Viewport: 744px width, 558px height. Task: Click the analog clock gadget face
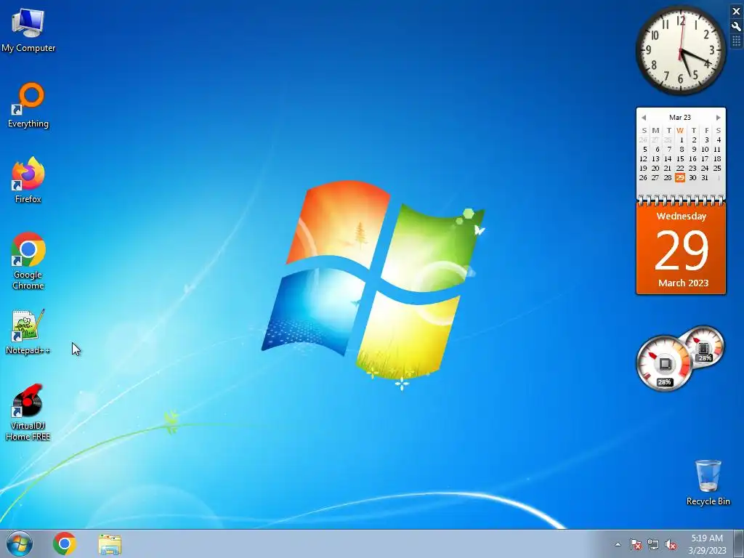(680, 50)
